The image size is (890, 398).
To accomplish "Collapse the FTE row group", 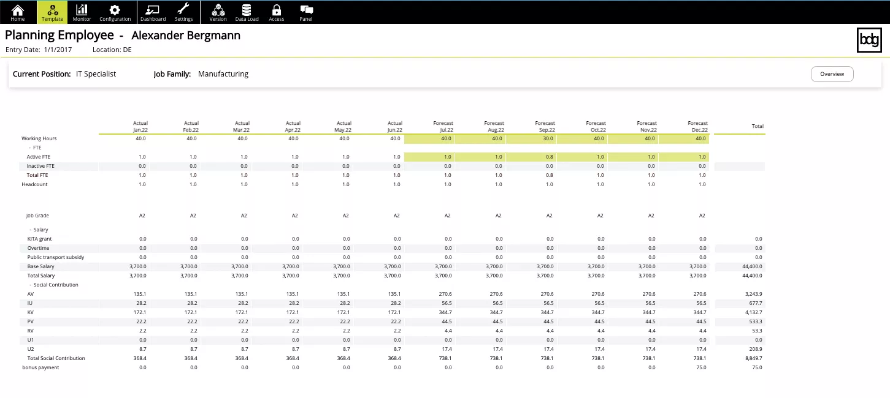I will click(31, 148).
